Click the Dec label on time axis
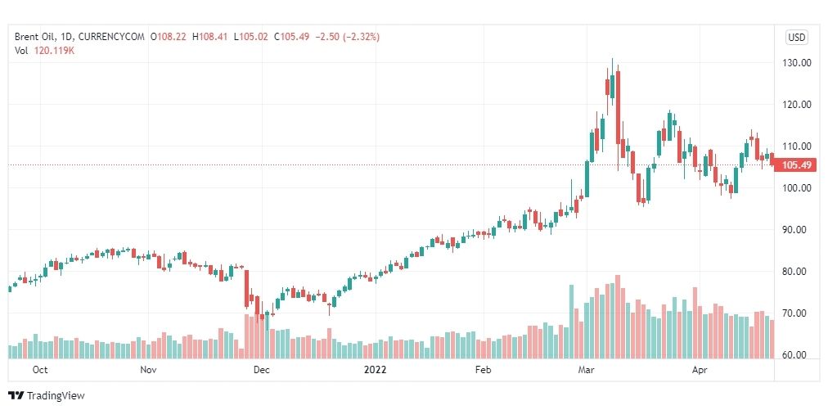The width and height of the screenshot is (828, 410). click(x=261, y=370)
